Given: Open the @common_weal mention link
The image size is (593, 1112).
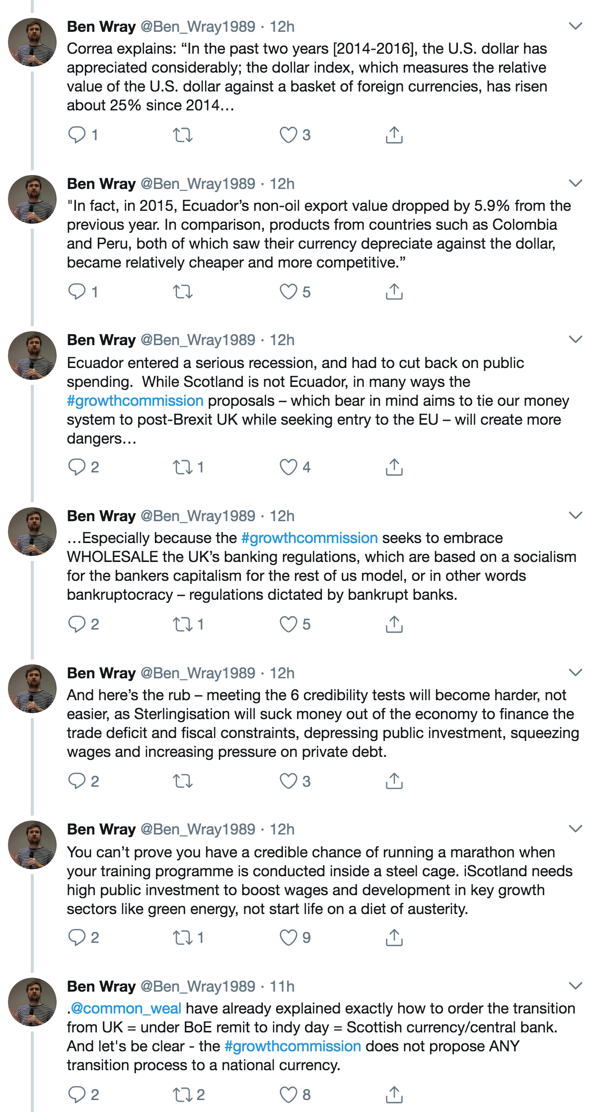Looking at the screenshot, I should tap(126, 1008).
